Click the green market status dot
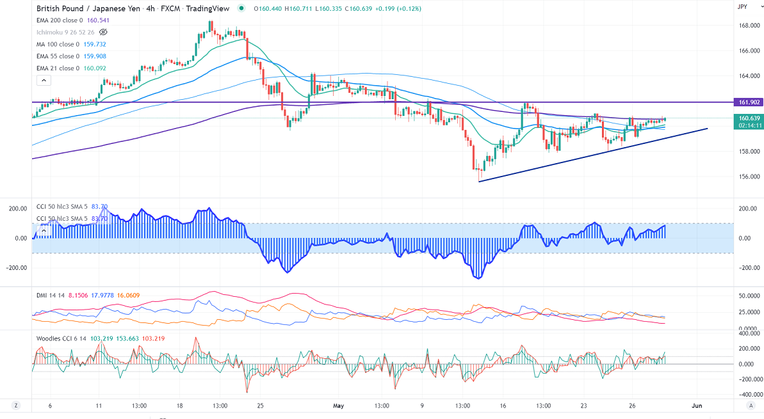The width and height of the screenshot is (764, 419). (x=241, y=8)
